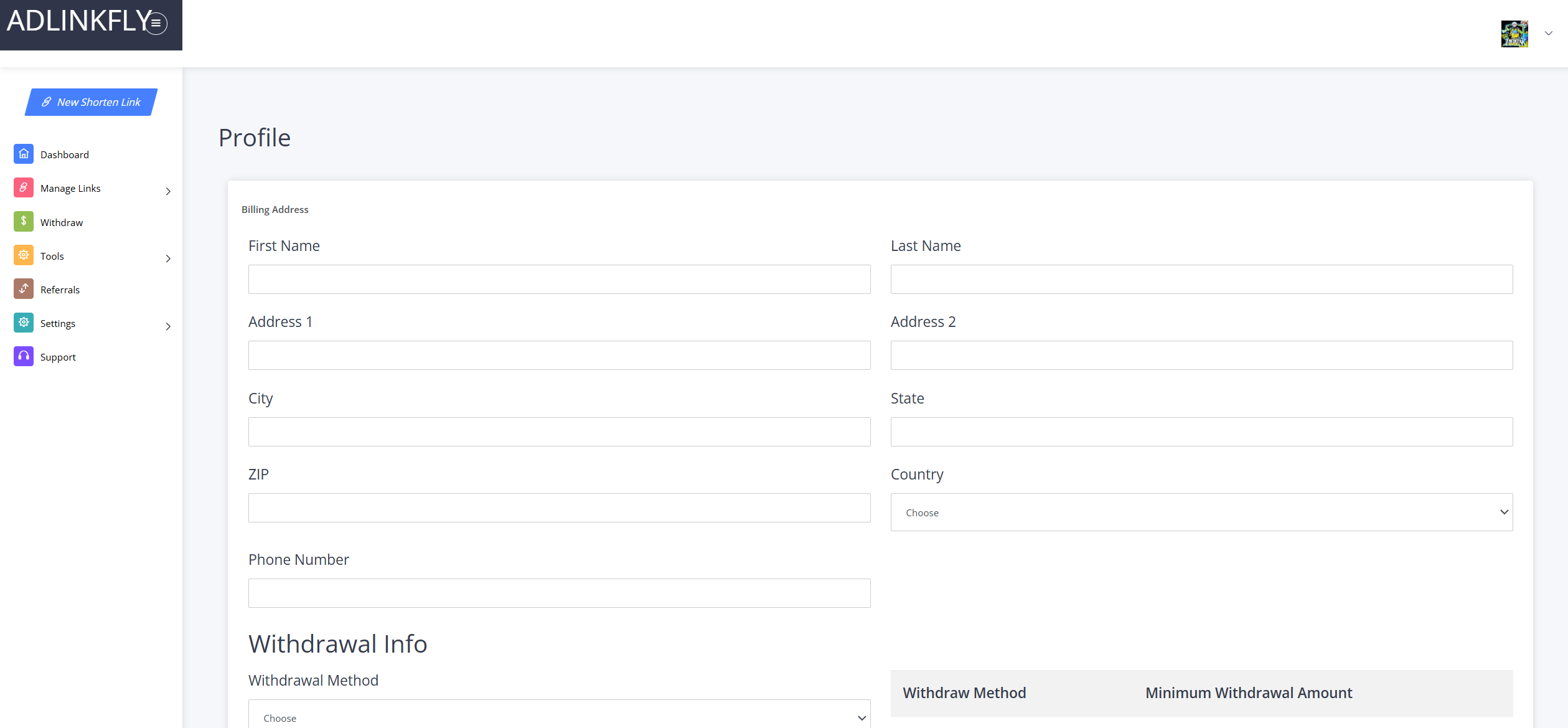The image size is (1568, 728).
Task: Click the brown Referrals icon
Action: click(24, 289)
